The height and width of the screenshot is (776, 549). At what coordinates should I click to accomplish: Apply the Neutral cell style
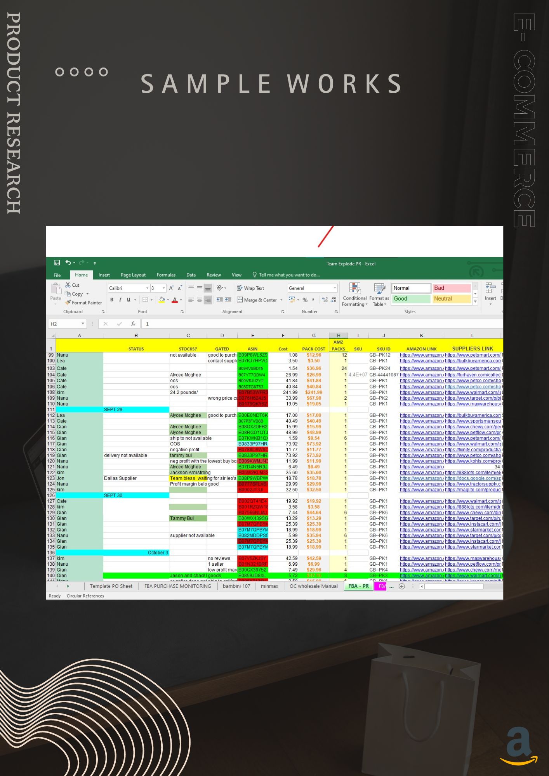pos(452,299)
